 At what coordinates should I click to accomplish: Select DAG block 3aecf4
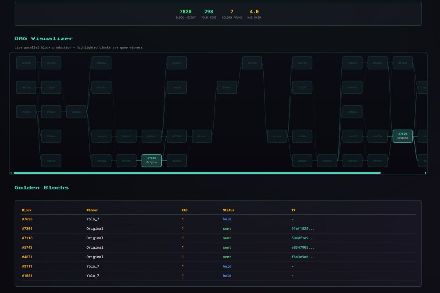[102, 136]
